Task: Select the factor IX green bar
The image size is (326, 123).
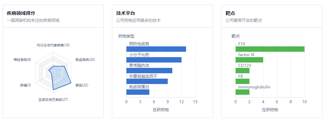Action: [249, 60]
